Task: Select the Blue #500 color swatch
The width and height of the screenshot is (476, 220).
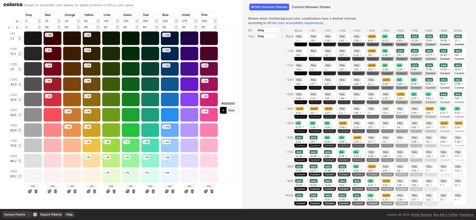Action: [170, 115]
